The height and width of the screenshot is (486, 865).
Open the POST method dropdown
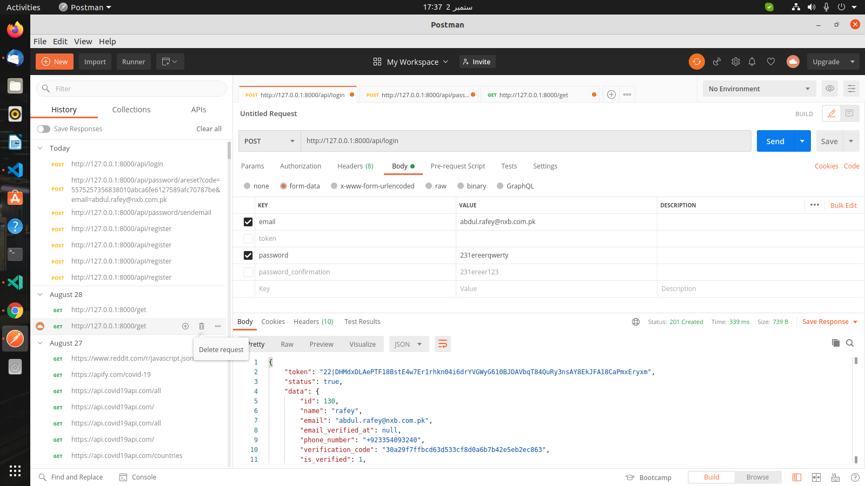[x=269, y=141]
